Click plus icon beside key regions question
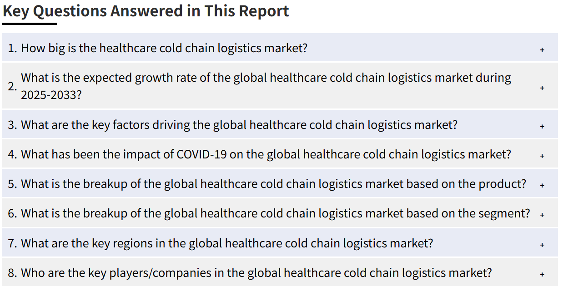This screenshot has width=563, height=286. click(x=542, y=245)
